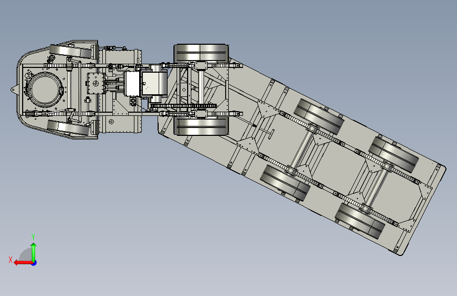The width and height of the screenshot is (457, 296).
Task: Select the long toothed gear rack near the drive axle
Action: point(183,106)
